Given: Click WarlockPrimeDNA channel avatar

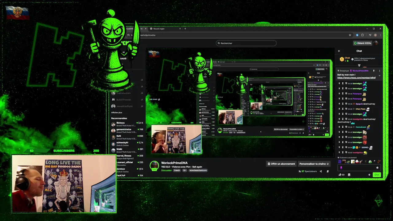Looking at the screenshot, I should (x=154, y=165).
